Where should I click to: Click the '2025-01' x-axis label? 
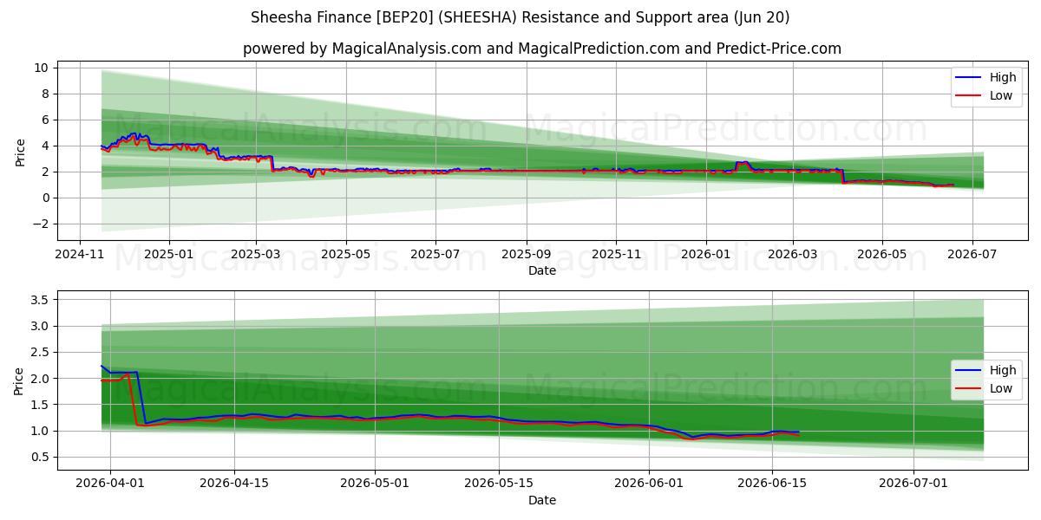[168, 257]
